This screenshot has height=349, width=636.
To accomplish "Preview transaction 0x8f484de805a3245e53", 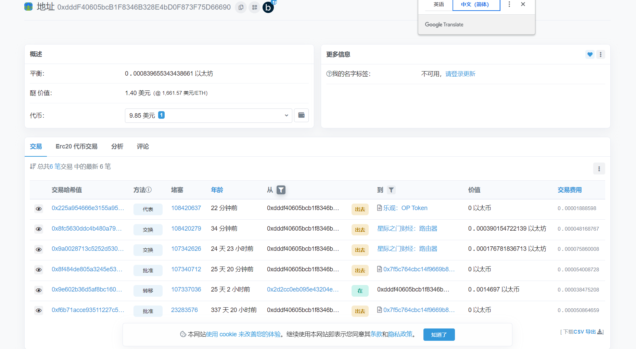I will pos(39,270).
